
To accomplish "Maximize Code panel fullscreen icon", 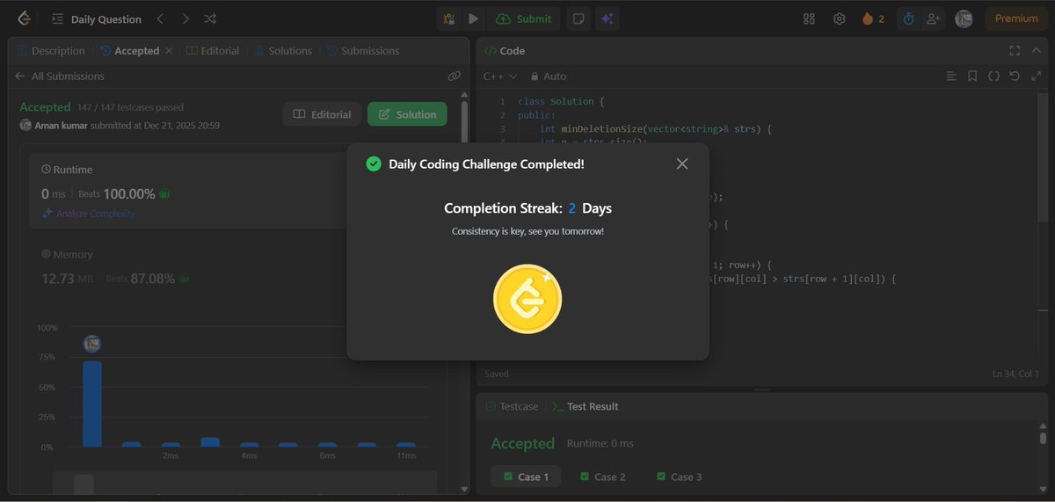I will click(1015, 51).
